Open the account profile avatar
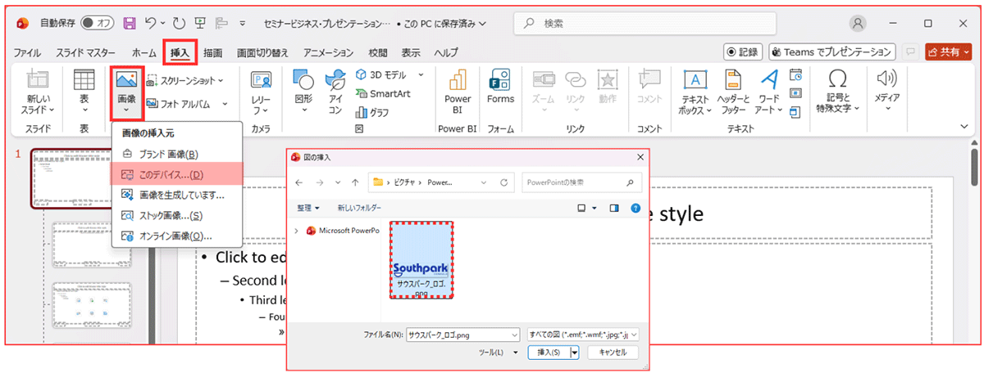984x373 pixels. pos(859,23)
